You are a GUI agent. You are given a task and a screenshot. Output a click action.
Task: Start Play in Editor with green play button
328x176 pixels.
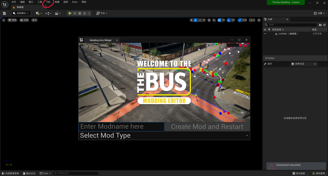click(70, 13)
